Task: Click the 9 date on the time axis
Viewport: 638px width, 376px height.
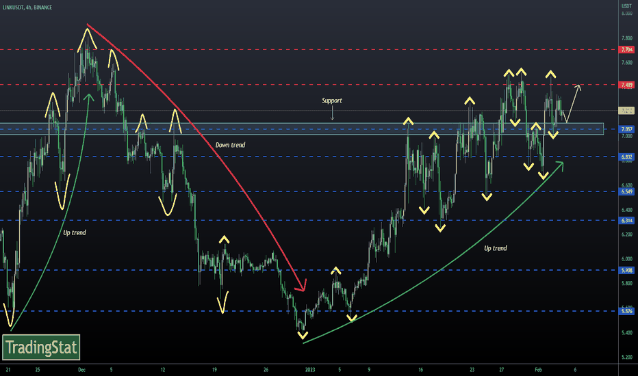Action: point(369,370)
